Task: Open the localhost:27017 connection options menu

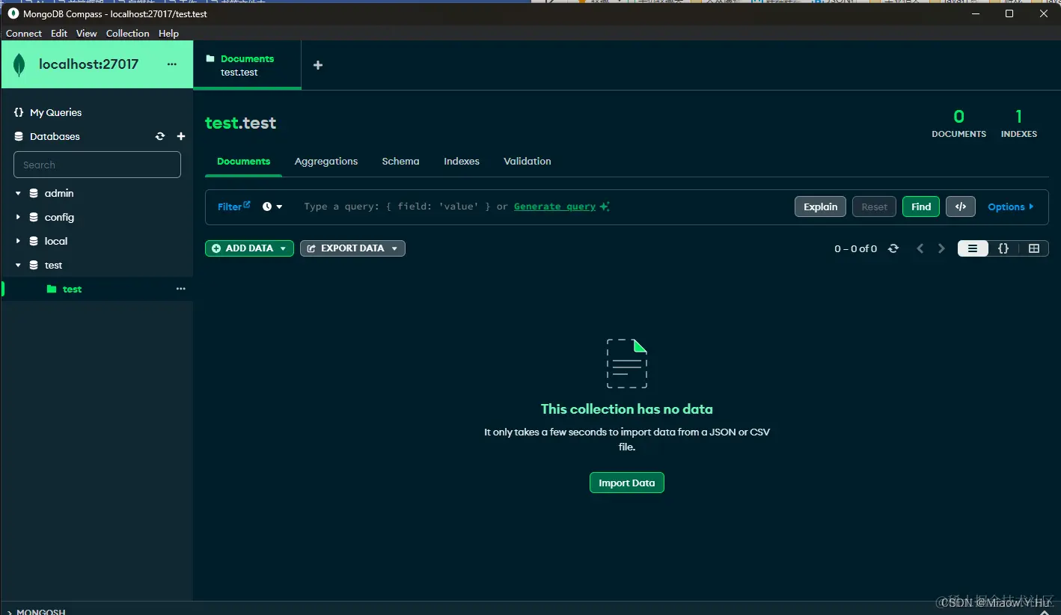Action: click(x=172, y=64)
